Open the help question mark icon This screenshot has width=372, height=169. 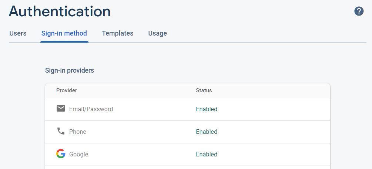(359, 11)
